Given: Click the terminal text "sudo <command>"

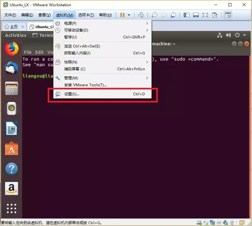Looking at the screenshot, I should [194, 59].
